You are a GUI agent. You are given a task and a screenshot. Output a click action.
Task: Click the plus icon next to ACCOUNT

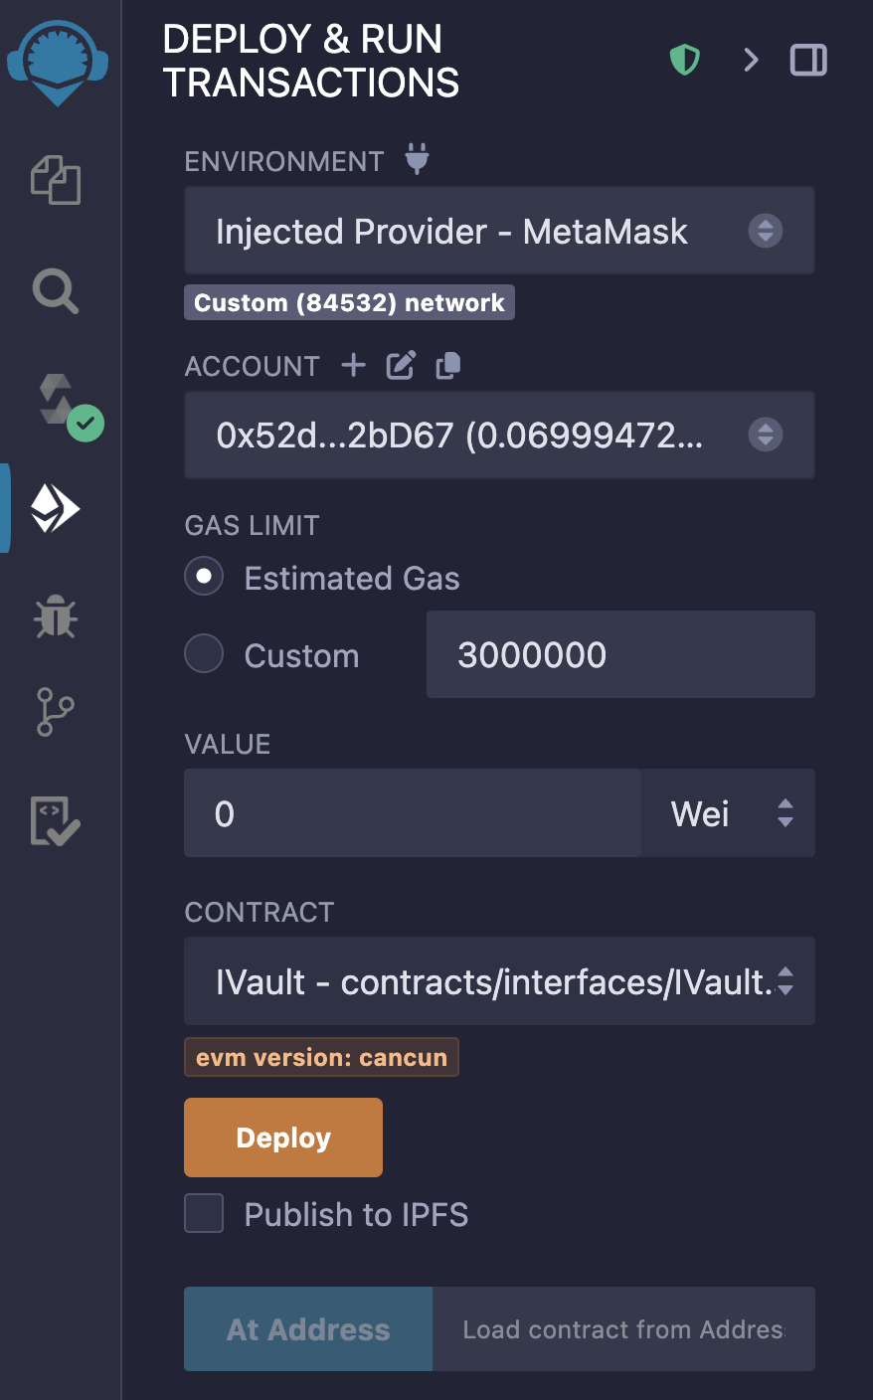click(x=354, y=365)
